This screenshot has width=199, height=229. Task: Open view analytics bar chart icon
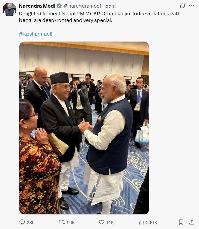tap(141, 222)
